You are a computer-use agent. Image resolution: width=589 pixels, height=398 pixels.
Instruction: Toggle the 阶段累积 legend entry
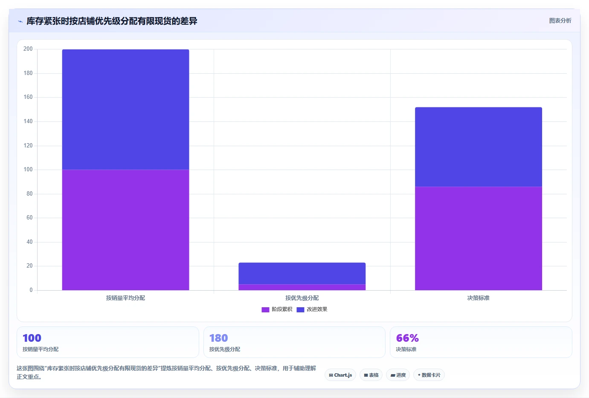coord(277,309)
